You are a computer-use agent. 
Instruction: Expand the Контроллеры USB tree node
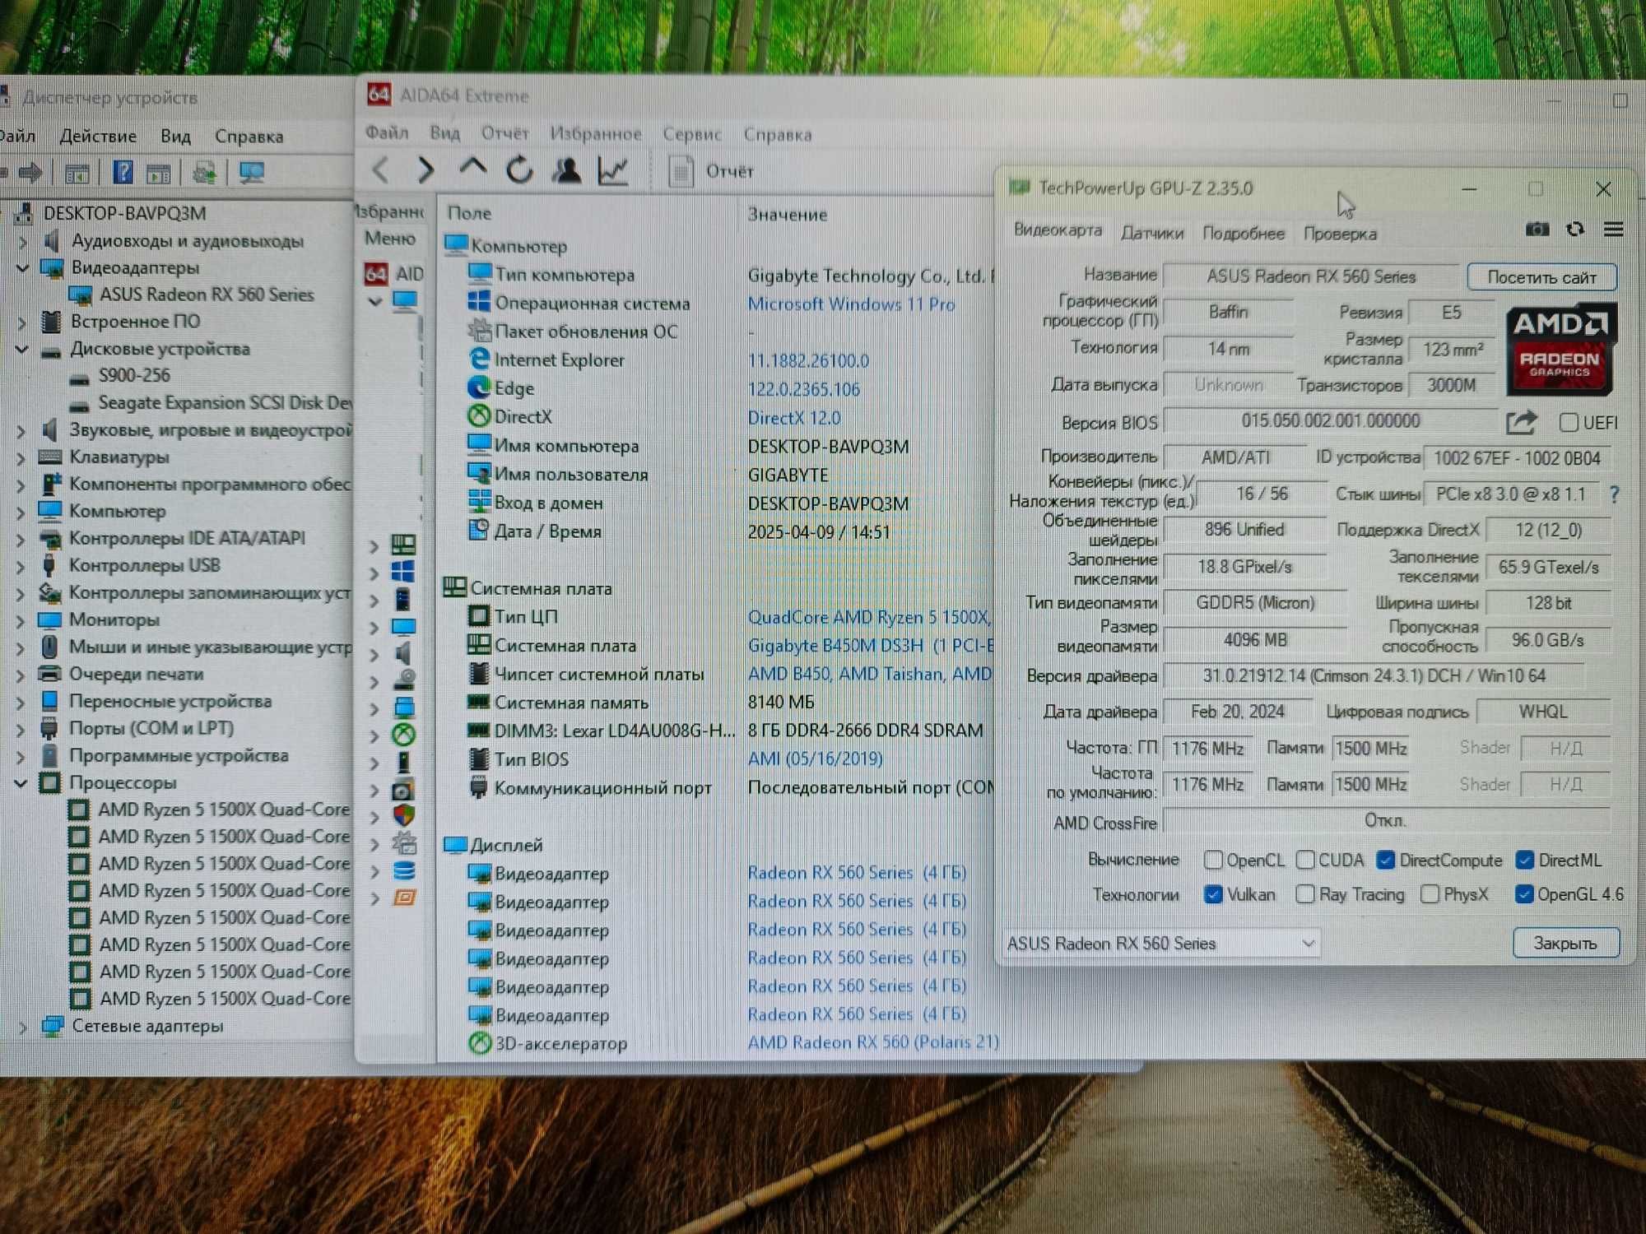(21, 566)
